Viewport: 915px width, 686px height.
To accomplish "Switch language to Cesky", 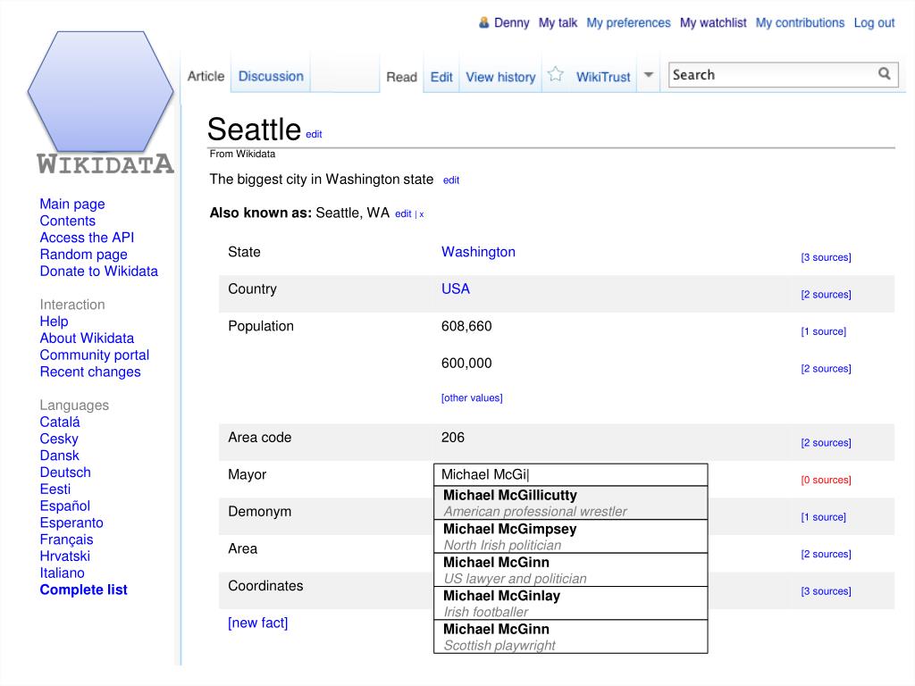I will tap(59, 439).
